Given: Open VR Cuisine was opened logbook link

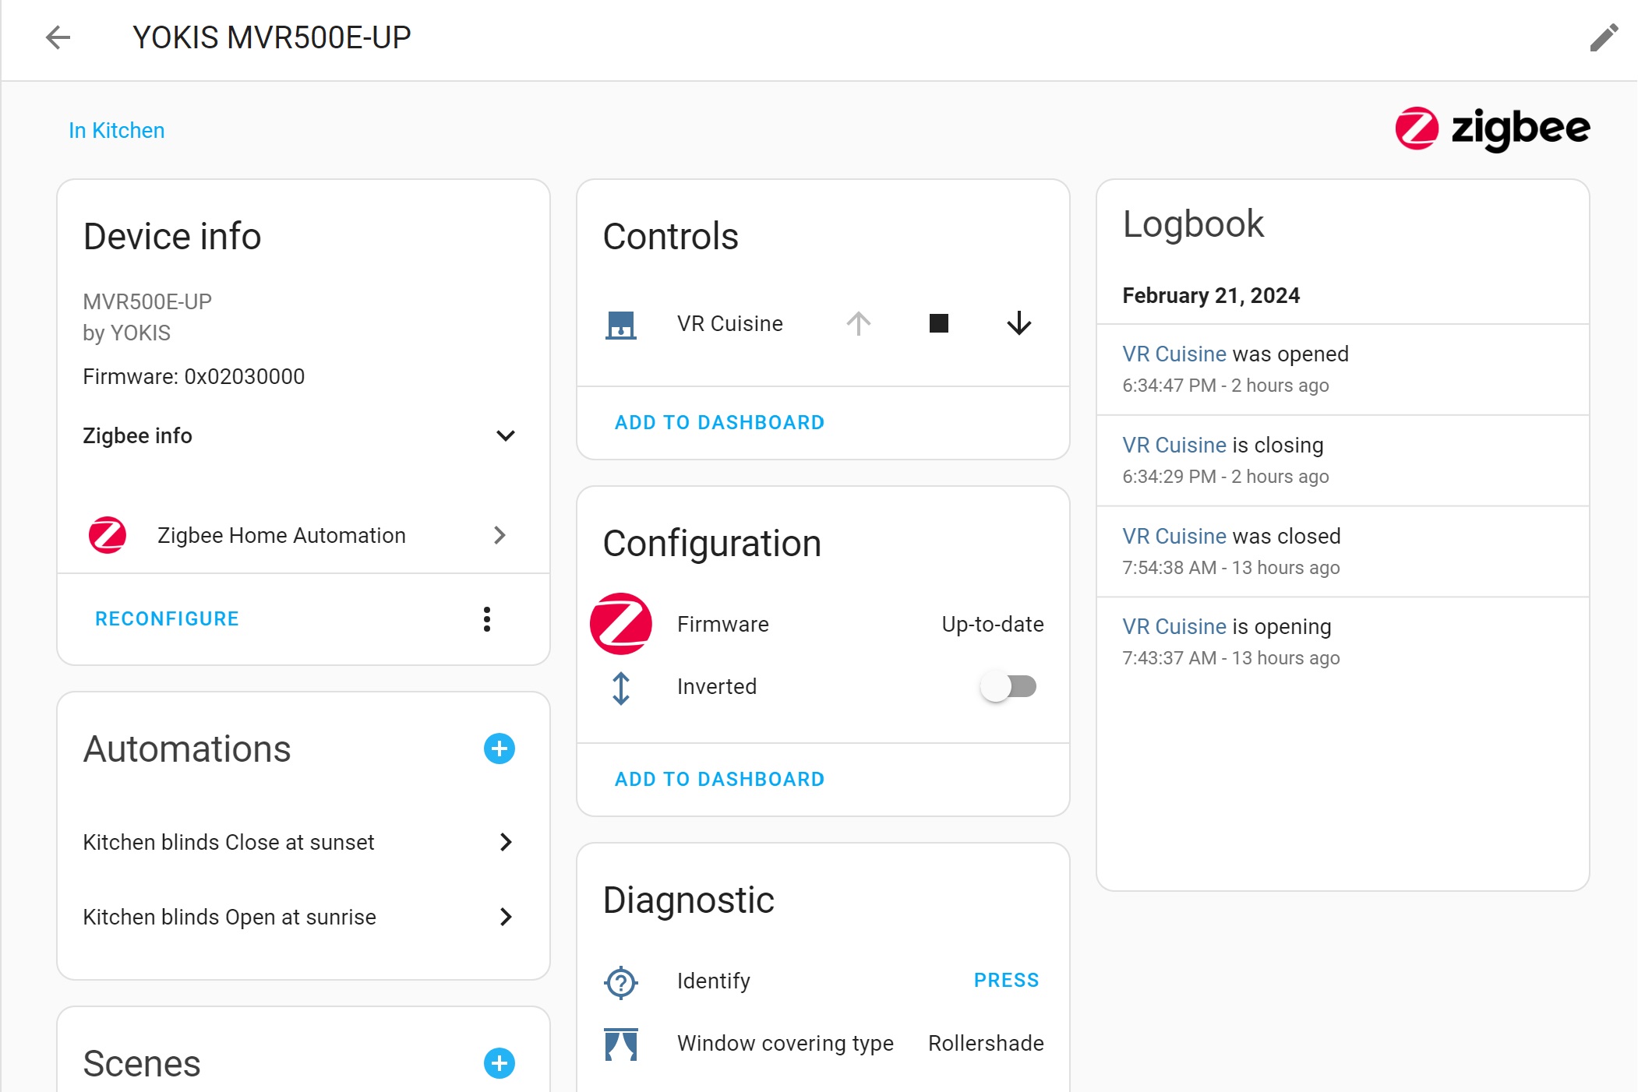Looking at the screenshot, I should click(x=1174, y=354).
